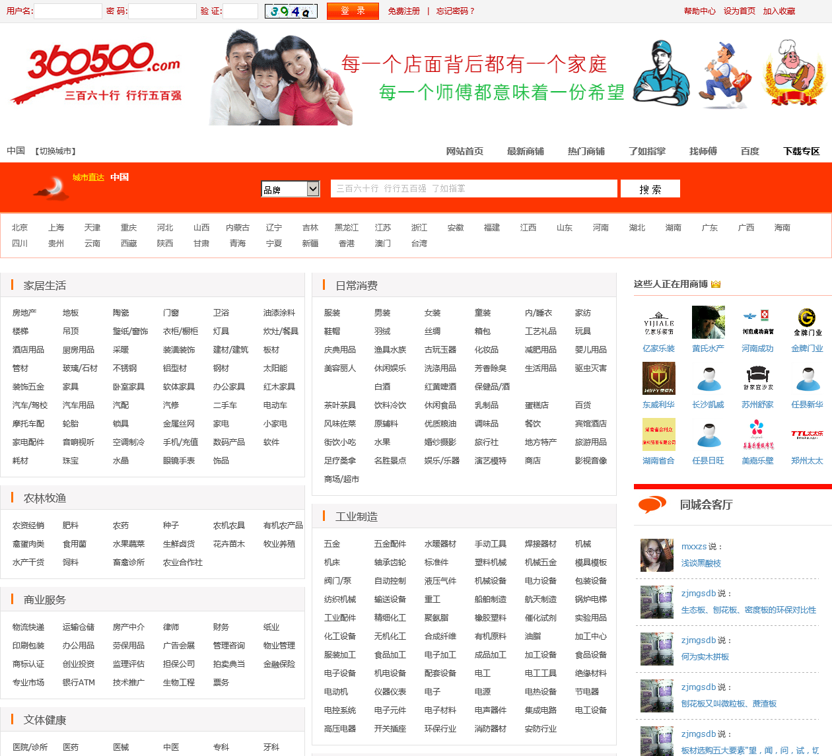Go to 网站首页 nav item
The width and height of the screenshot is (832, 756).
tap(464, 151)
